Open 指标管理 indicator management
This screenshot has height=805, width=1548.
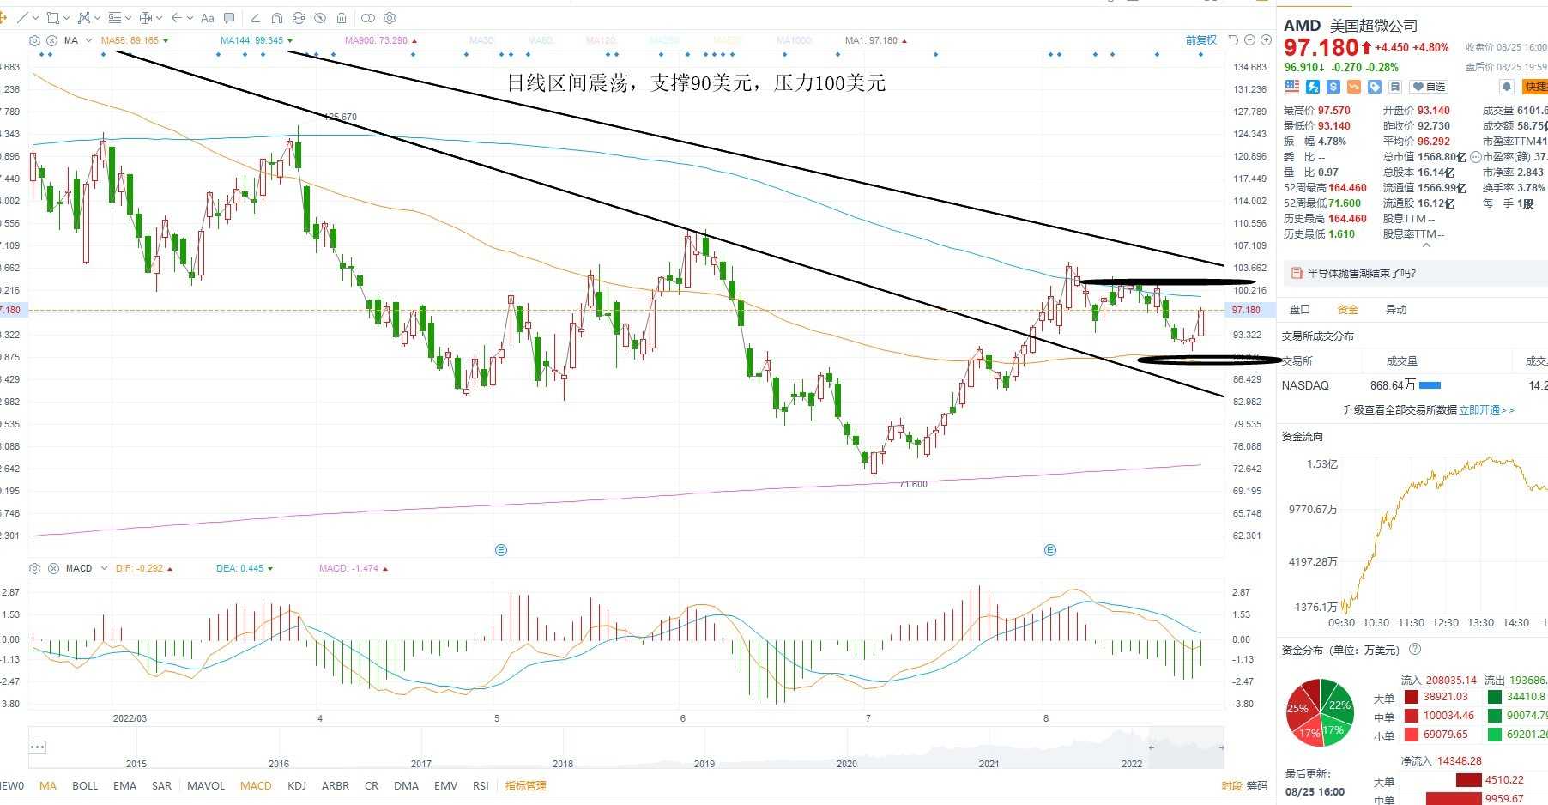click(525, 785)
